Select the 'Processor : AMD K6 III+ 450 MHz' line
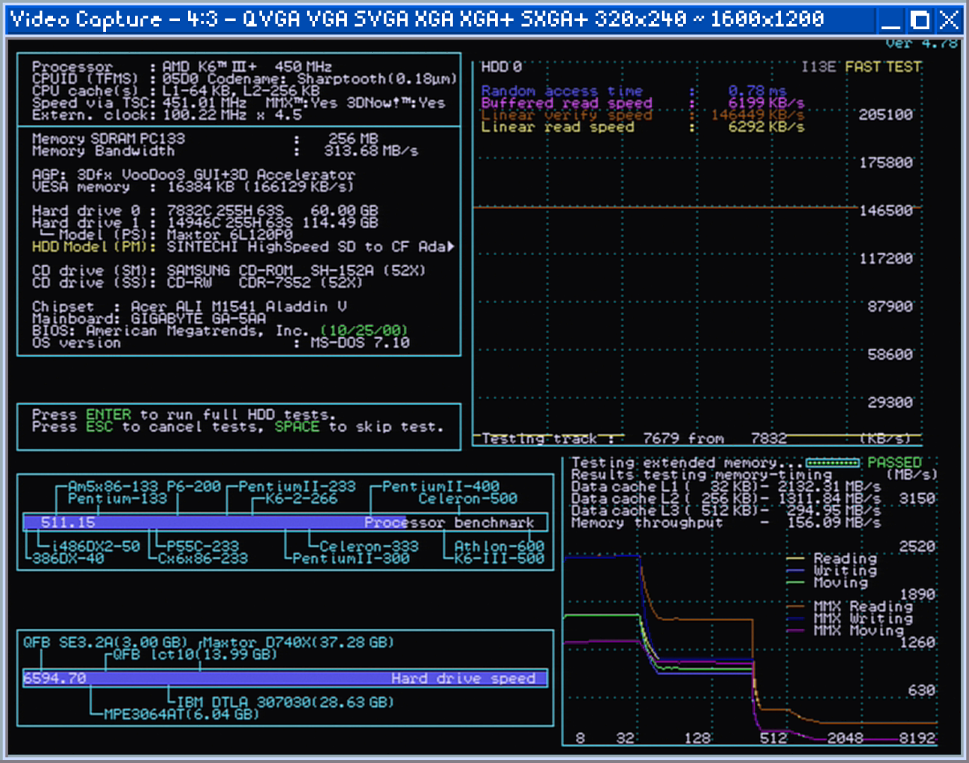This screenshot has height=763, width=969. click(x=182, y=67)
